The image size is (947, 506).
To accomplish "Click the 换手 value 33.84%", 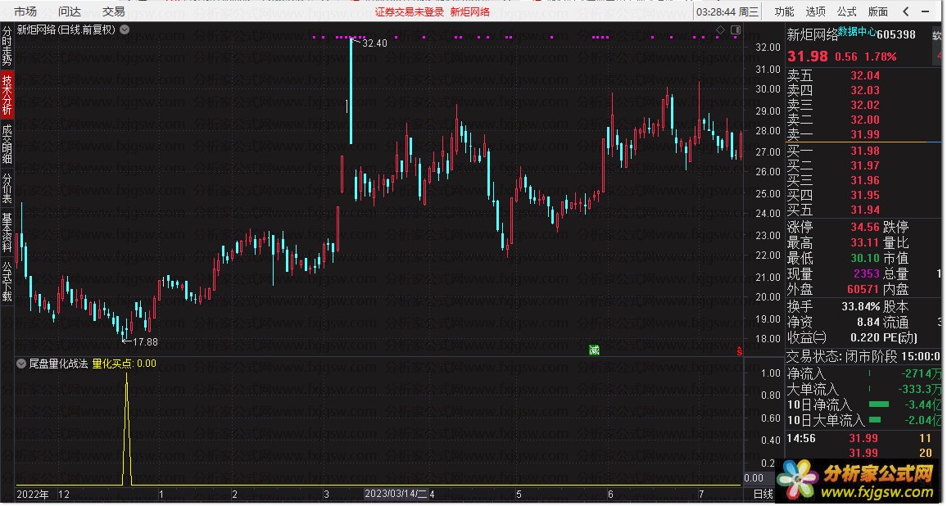I will [861, 307].
